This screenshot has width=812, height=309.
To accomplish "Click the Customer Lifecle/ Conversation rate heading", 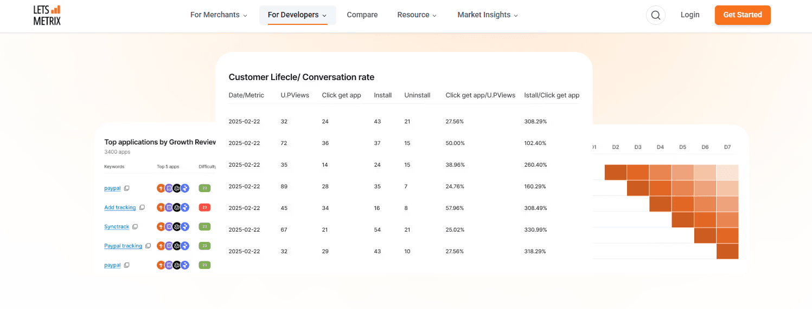I will tap(301, 77).
